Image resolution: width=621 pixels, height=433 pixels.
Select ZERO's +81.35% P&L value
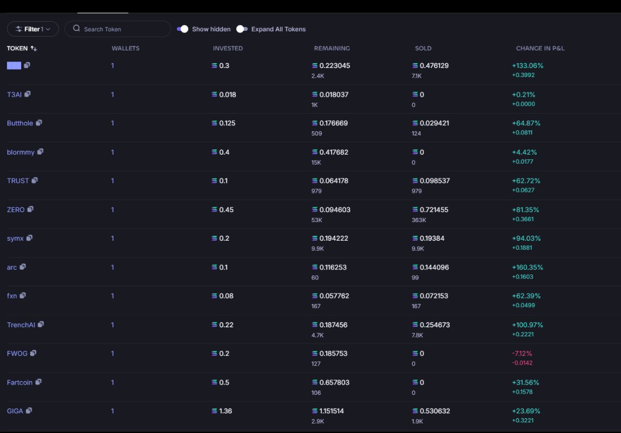(525, 209)
